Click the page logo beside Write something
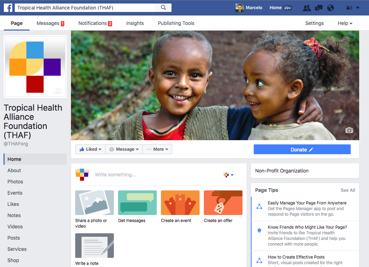The image size is (369, 267). pos(82,175)
